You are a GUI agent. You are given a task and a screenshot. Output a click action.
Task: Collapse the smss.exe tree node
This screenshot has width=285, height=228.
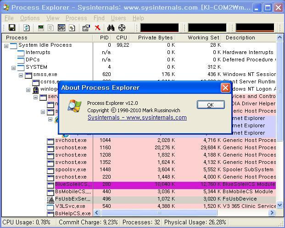(21, 75)
